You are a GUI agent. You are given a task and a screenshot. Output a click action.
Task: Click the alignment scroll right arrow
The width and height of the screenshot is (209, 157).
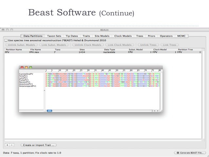click(158, 111)
